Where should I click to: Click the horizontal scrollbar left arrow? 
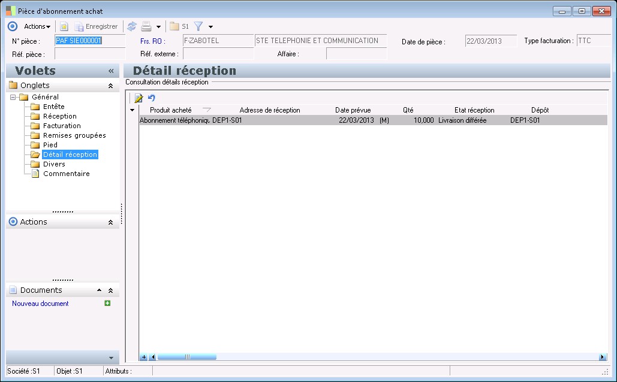click(153, 357)
